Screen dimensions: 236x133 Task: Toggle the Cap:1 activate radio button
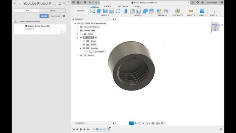coord(96,37)
